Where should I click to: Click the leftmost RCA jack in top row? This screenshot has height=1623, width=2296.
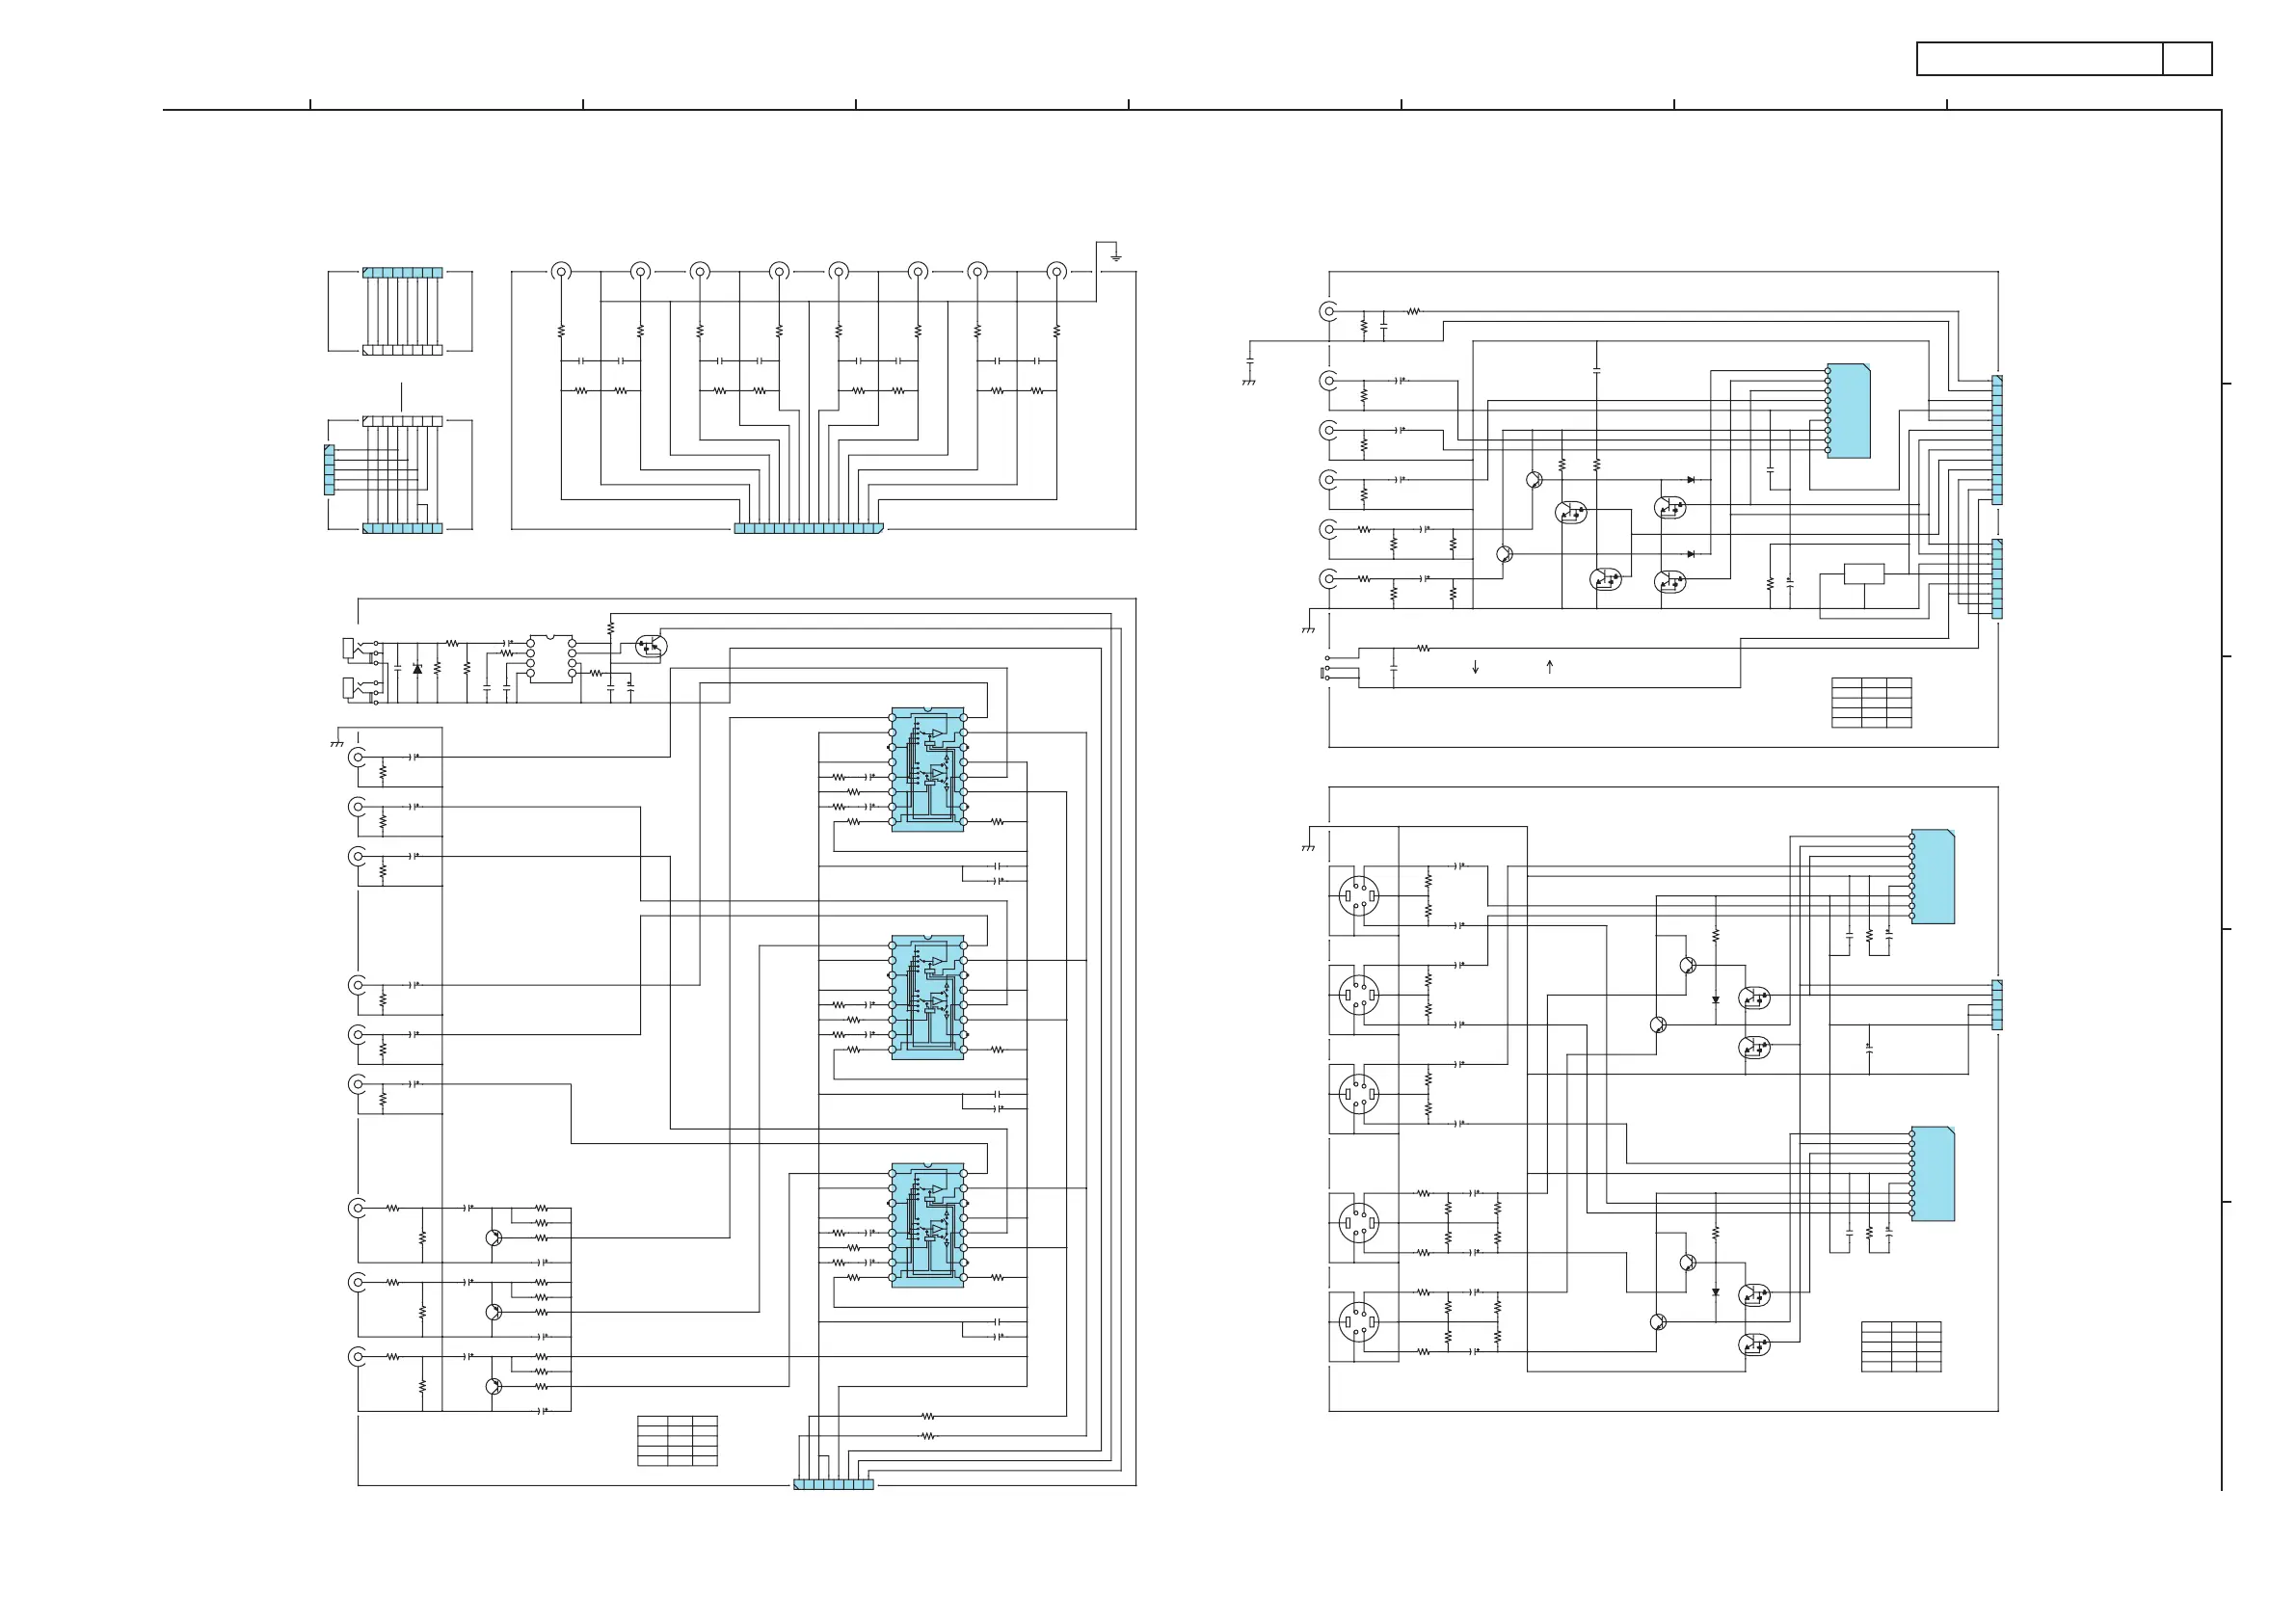pyautogui.click(x=561, y=271)
